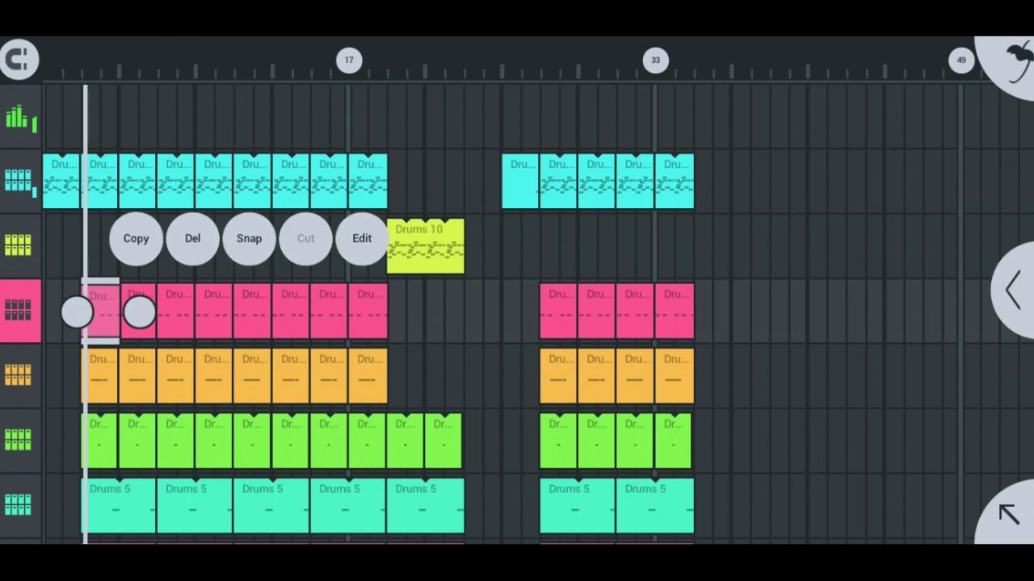Toggle Snap for the selection

pos(249,239)
